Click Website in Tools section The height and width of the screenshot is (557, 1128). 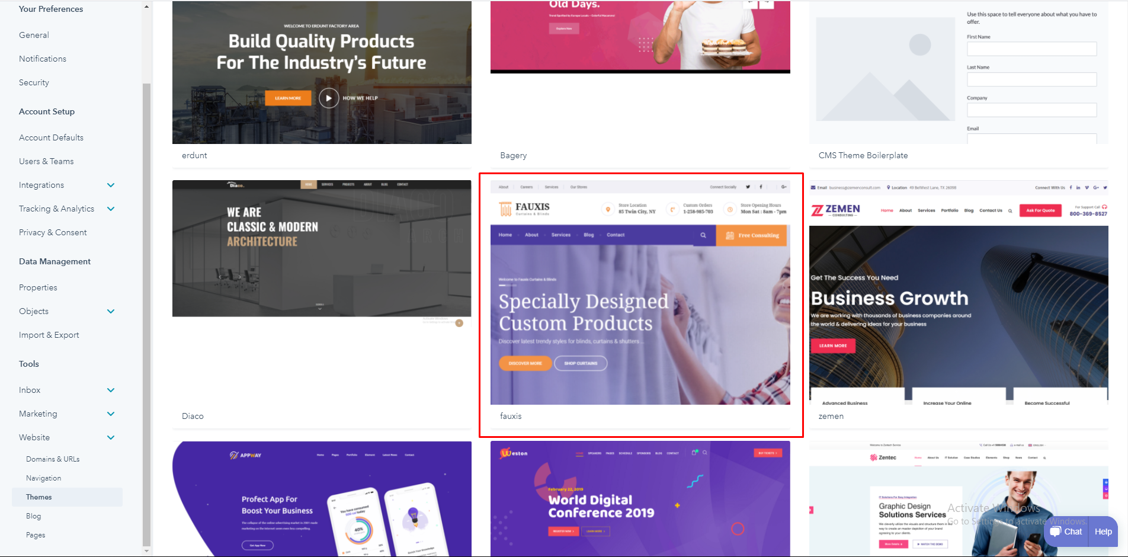(x=34, y=437)
